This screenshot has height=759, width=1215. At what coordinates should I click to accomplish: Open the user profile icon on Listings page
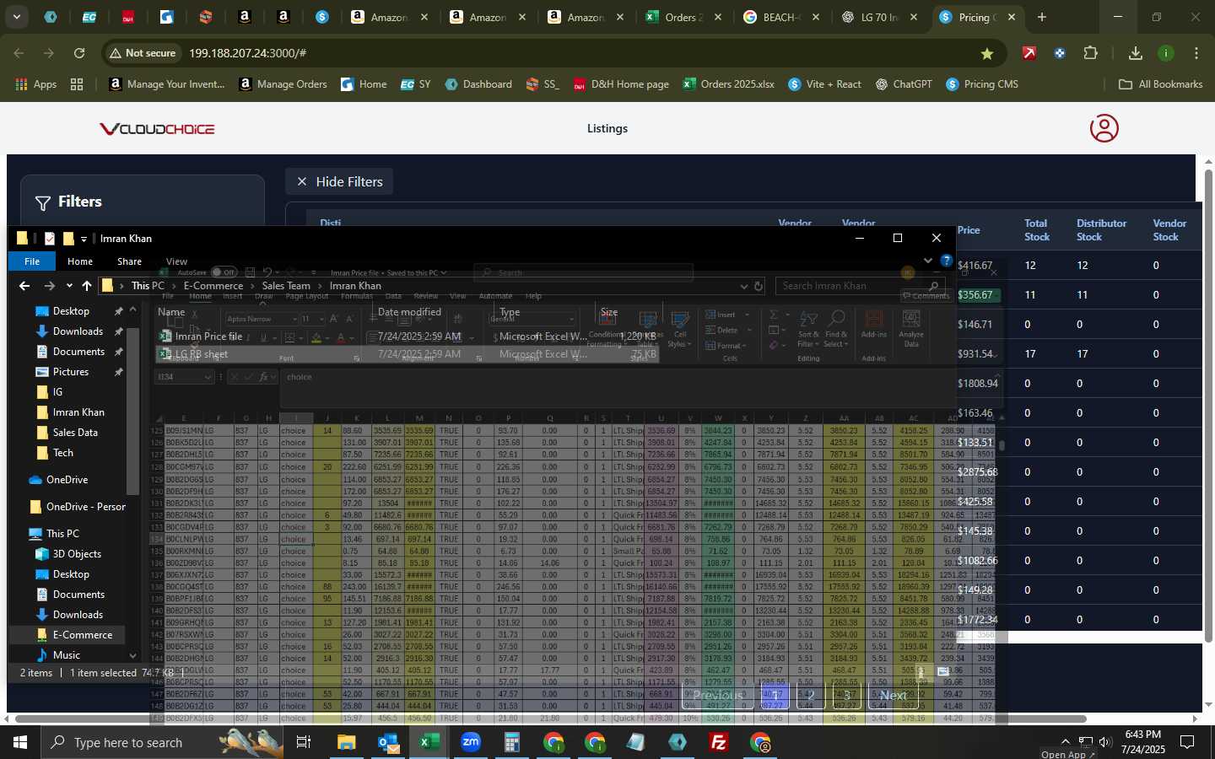coord(1104,128)
